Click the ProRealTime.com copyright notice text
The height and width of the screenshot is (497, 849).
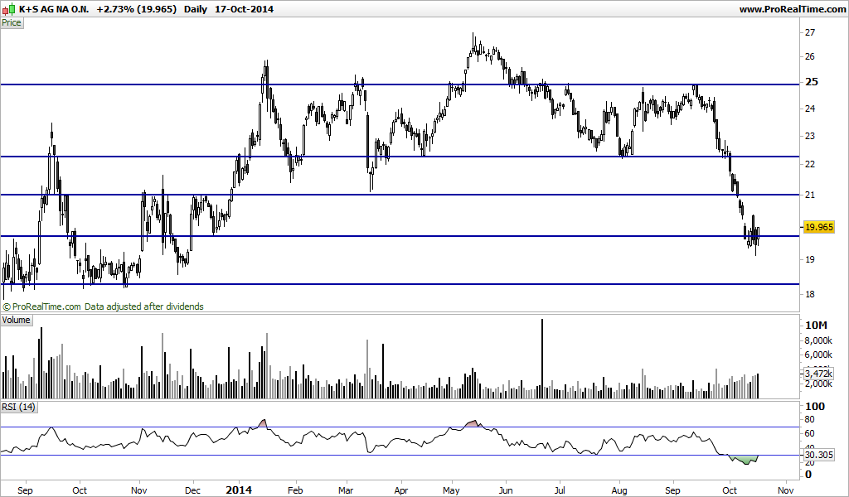[104, 306]
